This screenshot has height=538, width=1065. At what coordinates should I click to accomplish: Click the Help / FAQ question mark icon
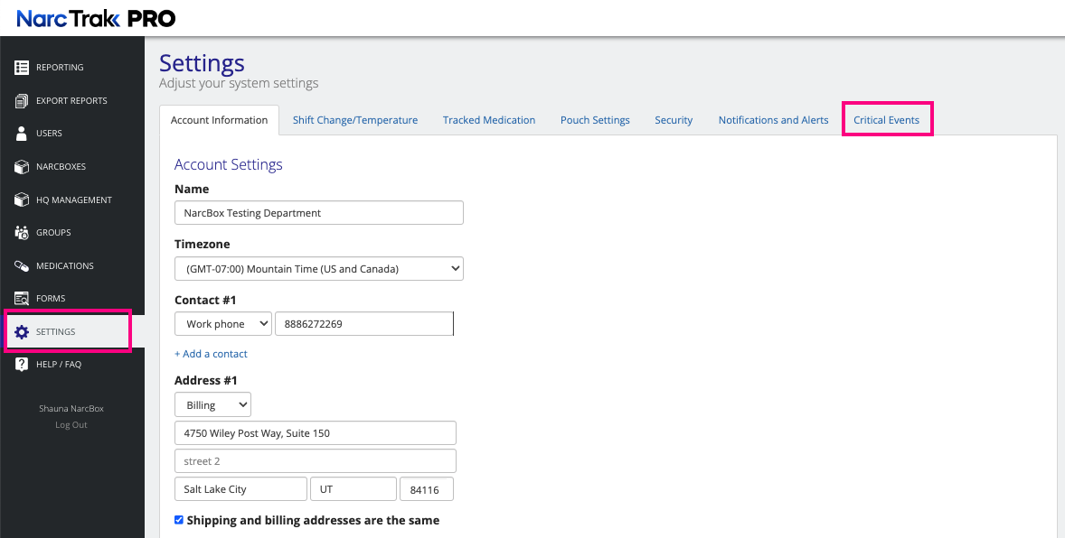pyautogui.click(x=22, y=365)
